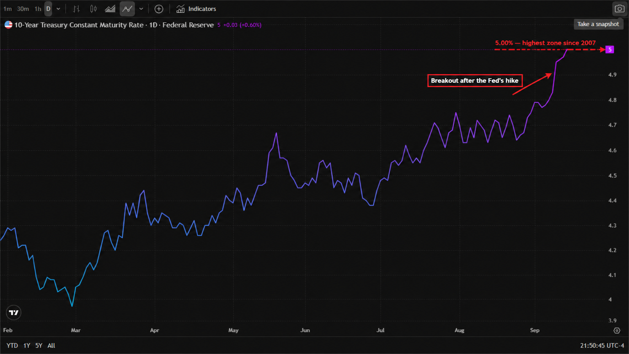The width and height of the screenshot is (629, 354).
Task: Take a snapshot with the camera icon
Action: [x=619, y=9]
